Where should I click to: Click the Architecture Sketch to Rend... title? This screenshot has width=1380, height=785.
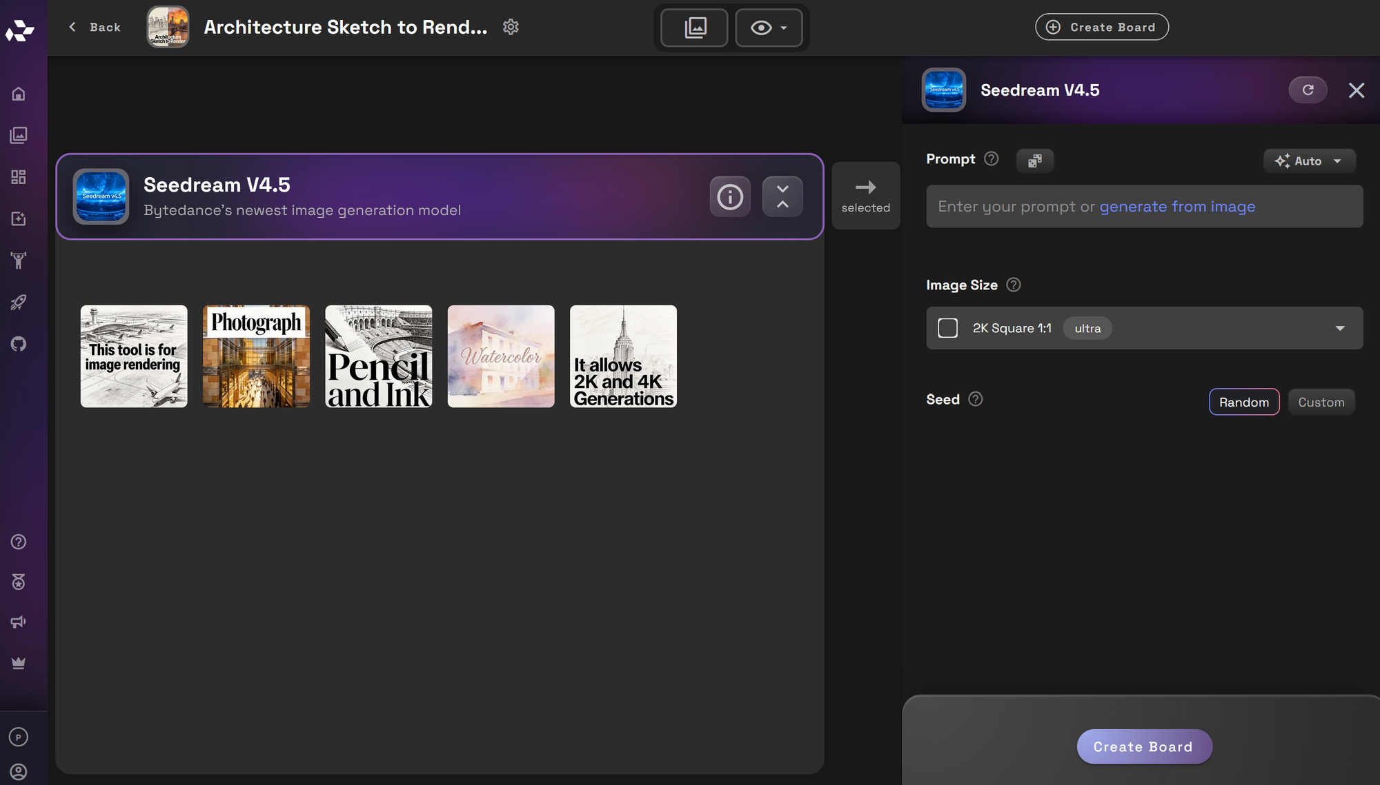(x=346, y=27)
